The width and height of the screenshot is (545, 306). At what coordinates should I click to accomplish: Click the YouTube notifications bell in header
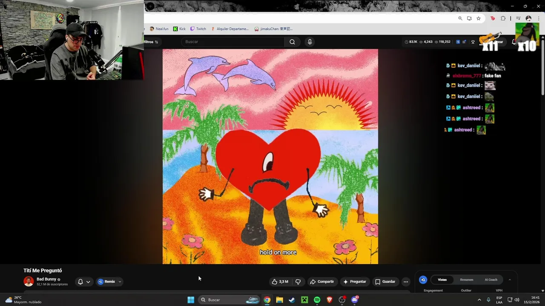point(513,42)
